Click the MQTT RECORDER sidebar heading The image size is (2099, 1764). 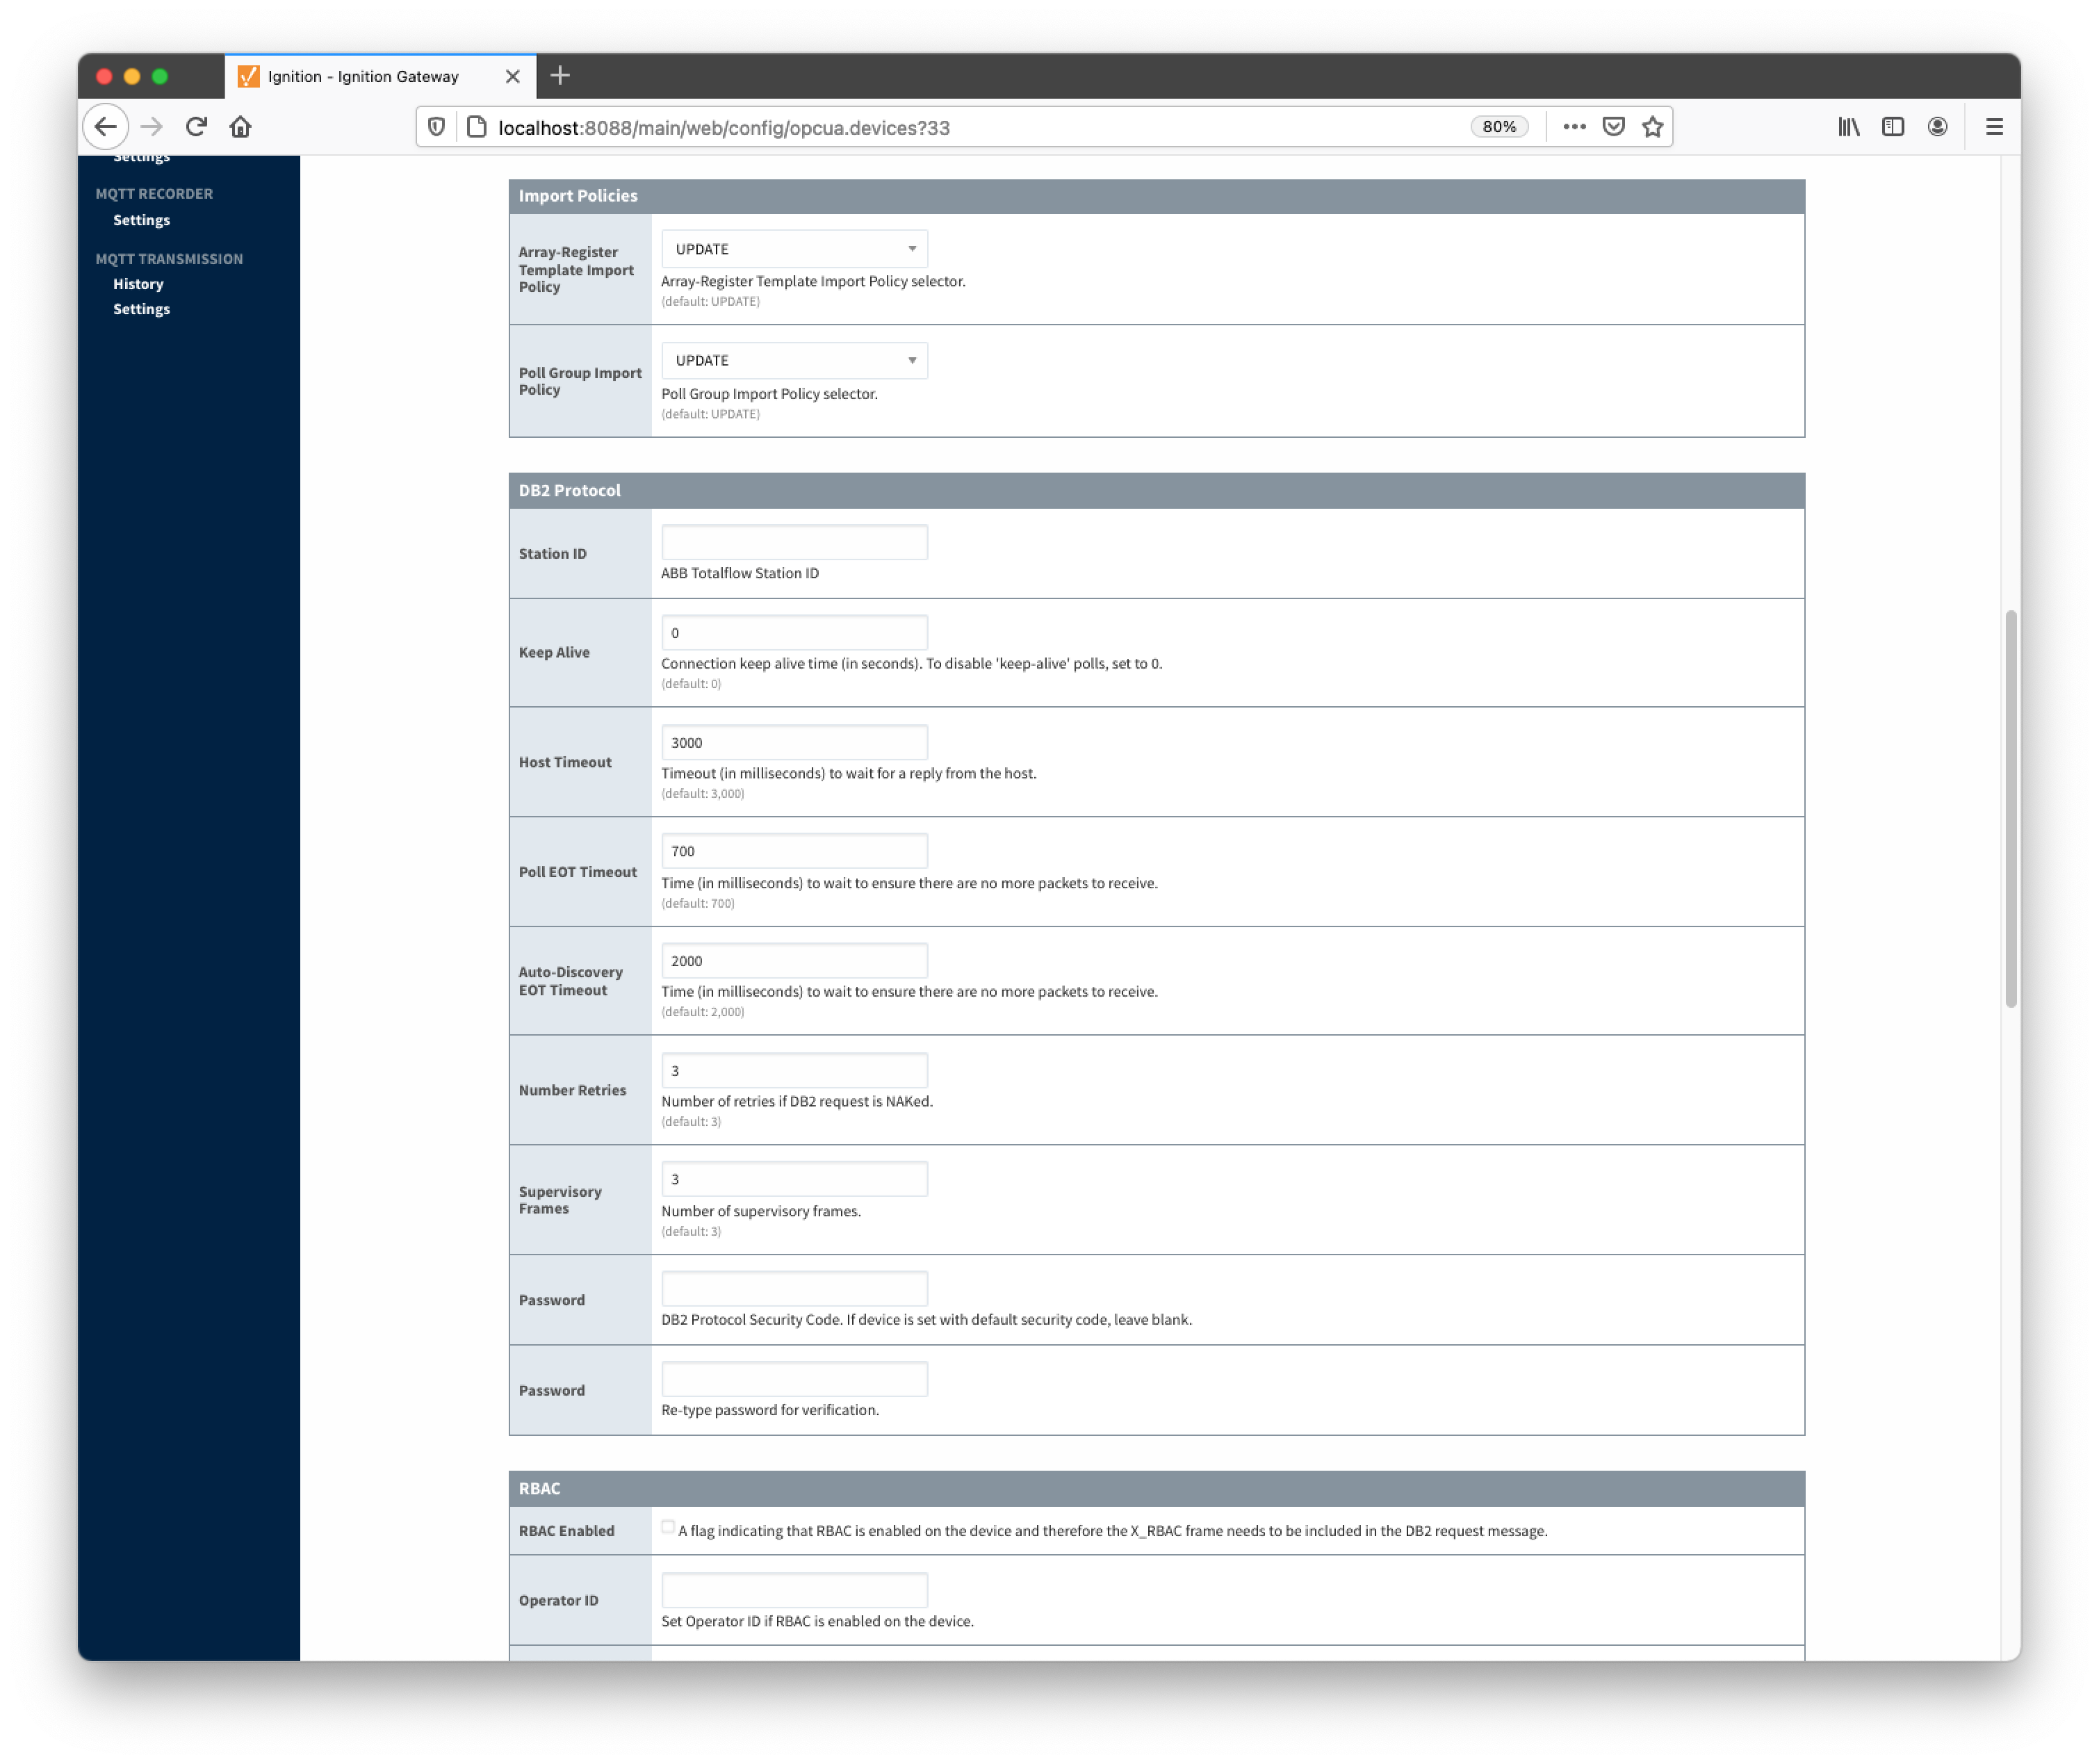click(x=154, y=194)
